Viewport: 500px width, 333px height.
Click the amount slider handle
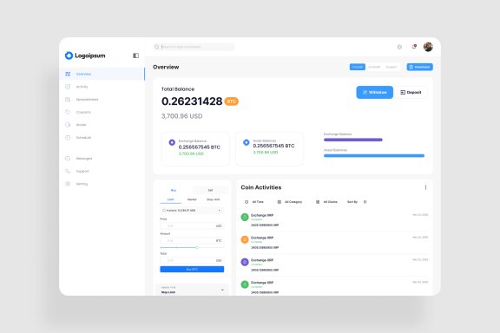click(x=197, y=247)
